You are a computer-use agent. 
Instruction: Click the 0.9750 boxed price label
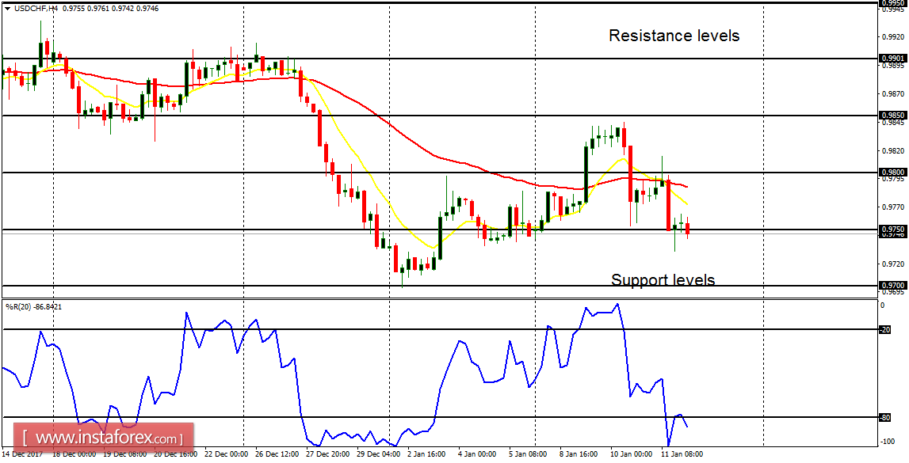894,230
